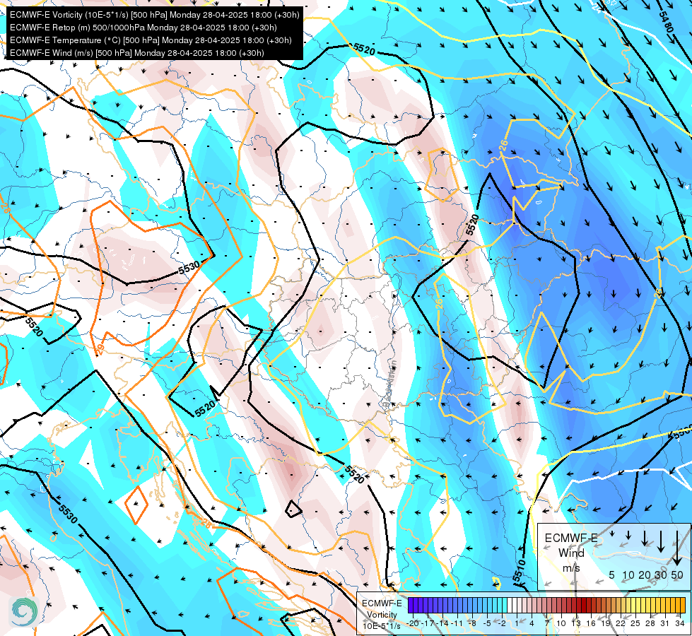
Task: Click the 10 m/s wind arrow in legend
Action: (x=628, y=536)
